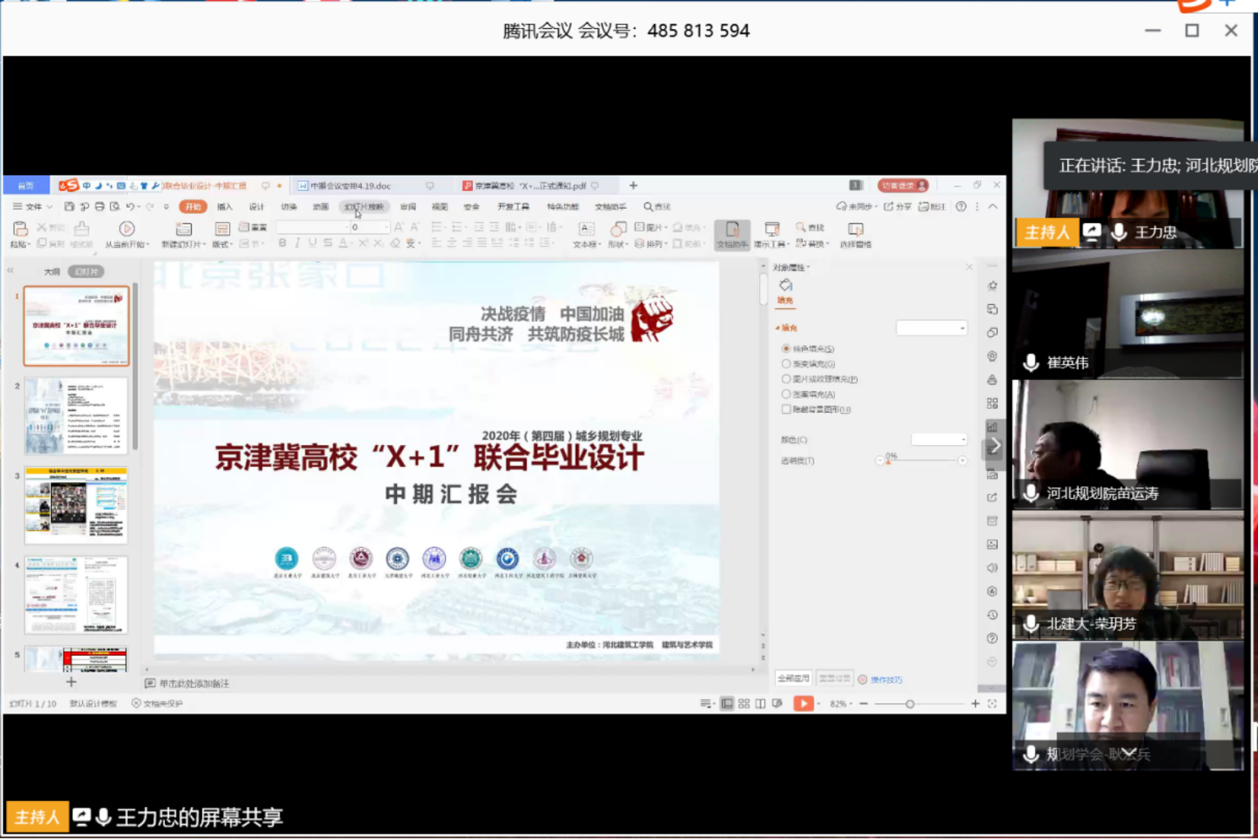Switch to the 幻灯片放映 ribbon tab
Screen dimensions: 1258x839
coord(364,207)
